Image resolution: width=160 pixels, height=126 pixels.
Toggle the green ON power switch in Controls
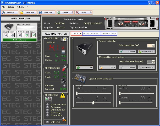pyautogui.click(x=85, y=67)
